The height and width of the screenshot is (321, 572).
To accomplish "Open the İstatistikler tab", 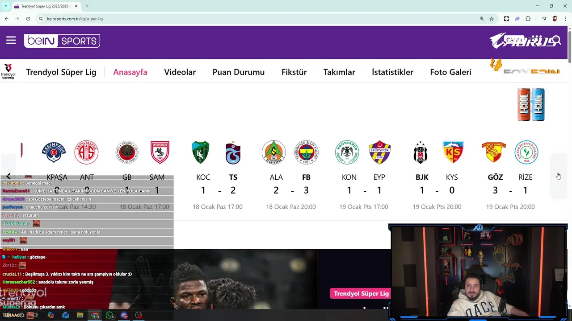I will pos(392,72).
